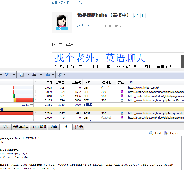Expand the save dropdown arrow
Viewport: 184px width, 170px height.
(x=28, y=75)
